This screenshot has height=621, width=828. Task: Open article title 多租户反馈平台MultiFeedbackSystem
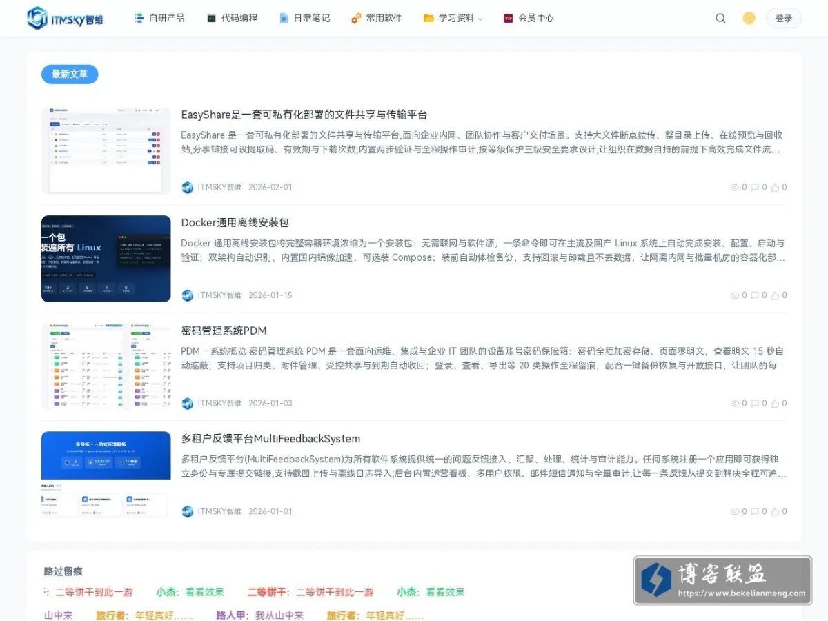(270, 439)
